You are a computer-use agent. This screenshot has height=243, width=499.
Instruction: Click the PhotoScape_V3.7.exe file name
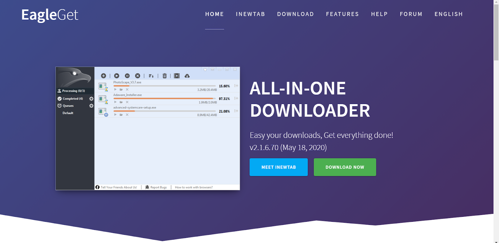point(127,82)
